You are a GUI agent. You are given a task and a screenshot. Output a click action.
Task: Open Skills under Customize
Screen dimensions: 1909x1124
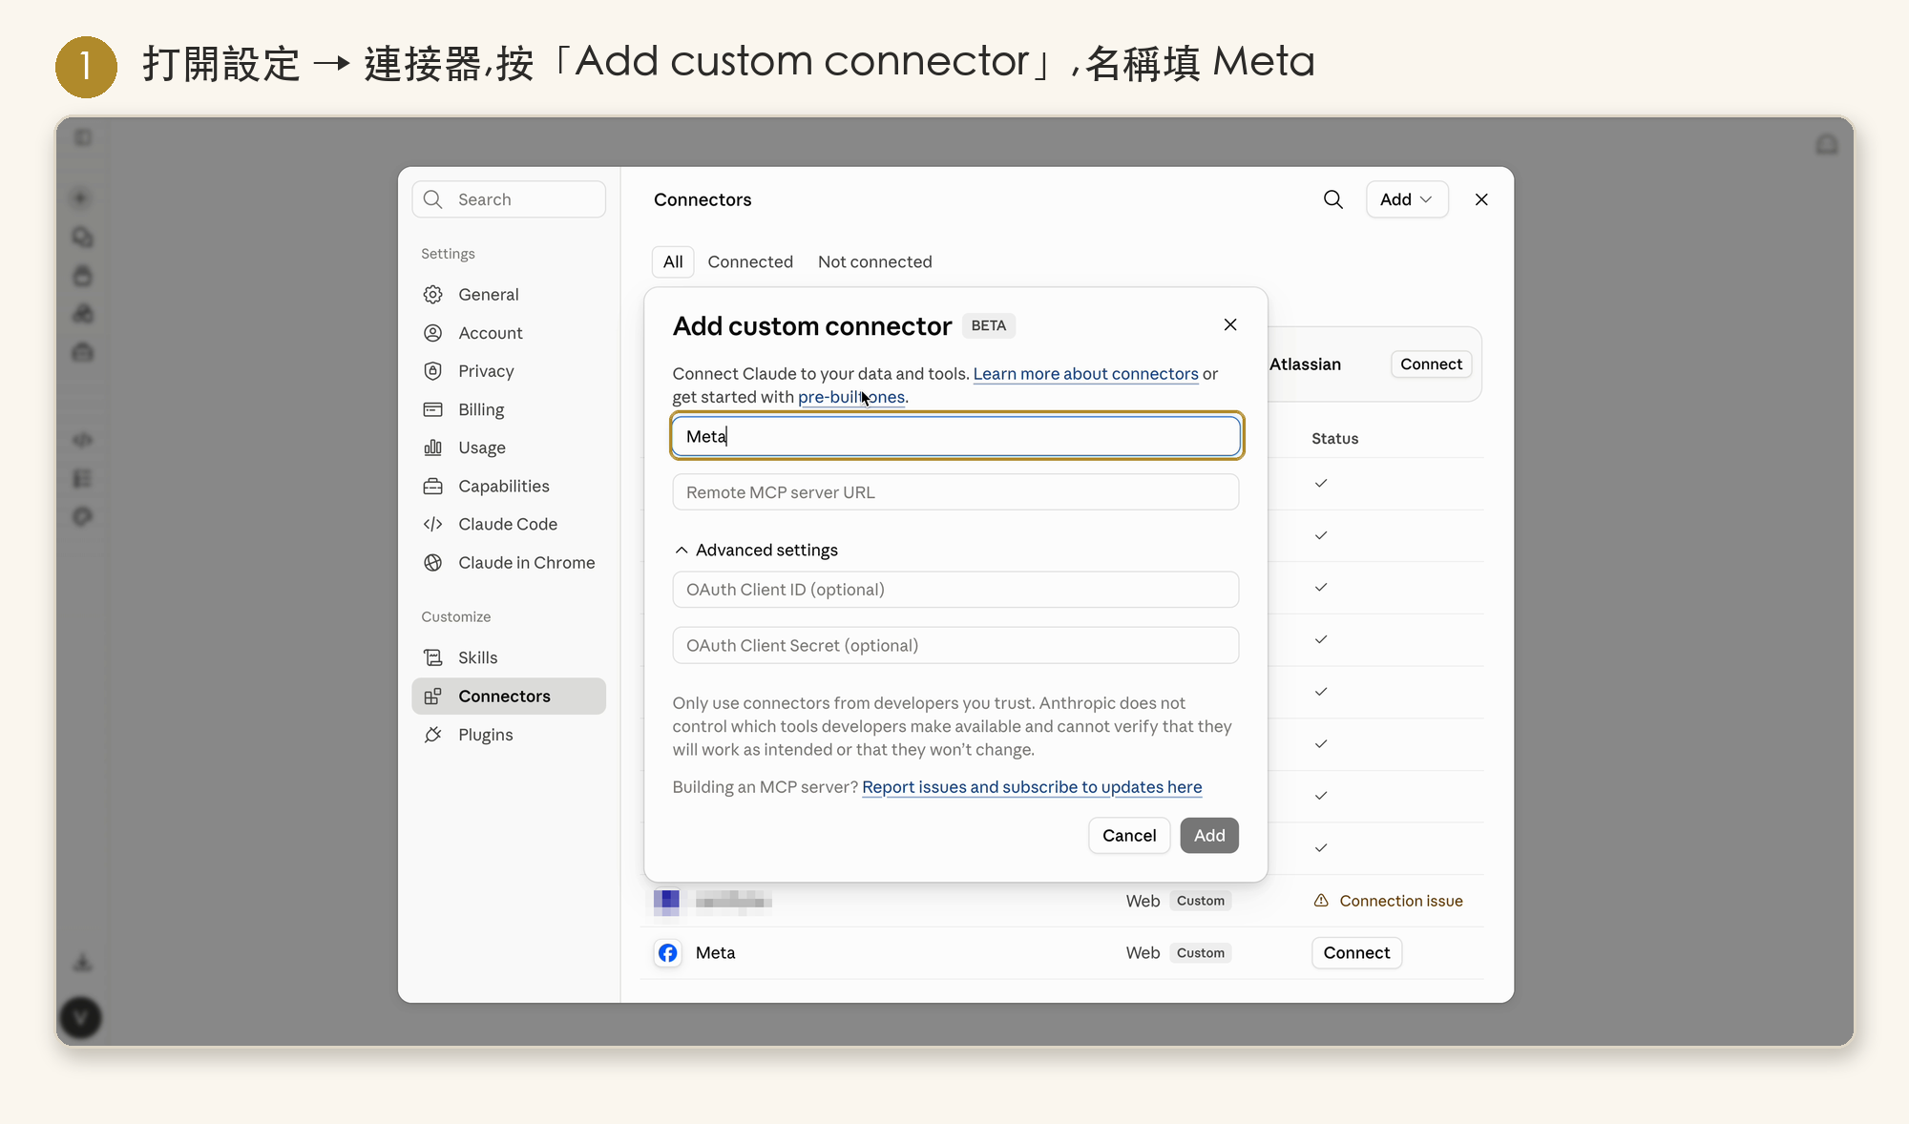click(x=509, y=657)
